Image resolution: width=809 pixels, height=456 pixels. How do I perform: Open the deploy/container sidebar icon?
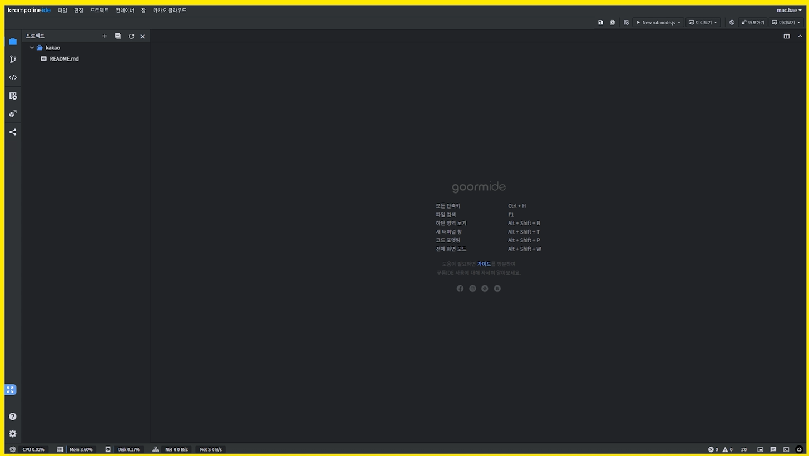click(x=13, y=113)
